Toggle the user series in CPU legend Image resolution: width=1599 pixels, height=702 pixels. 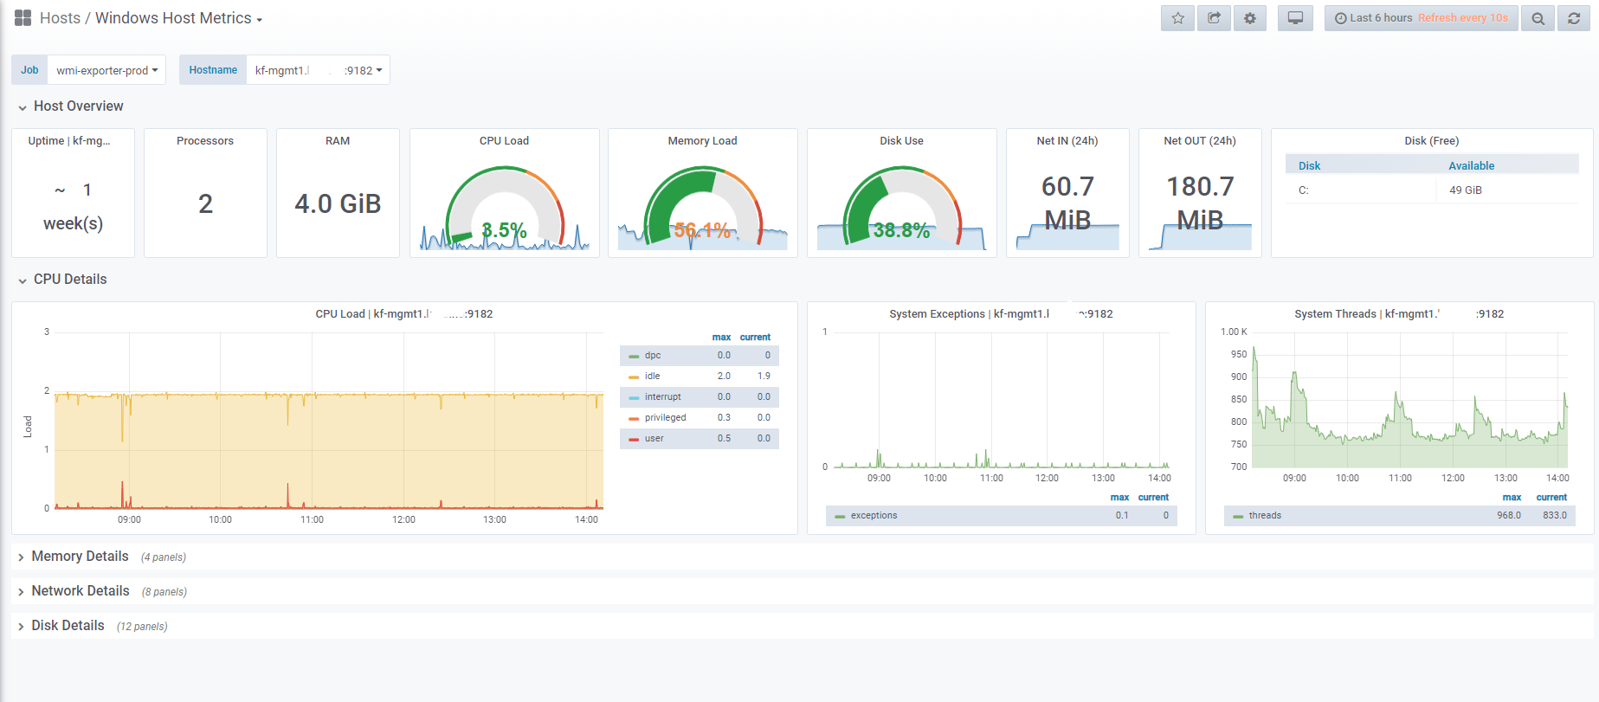(x=654, y=438)
